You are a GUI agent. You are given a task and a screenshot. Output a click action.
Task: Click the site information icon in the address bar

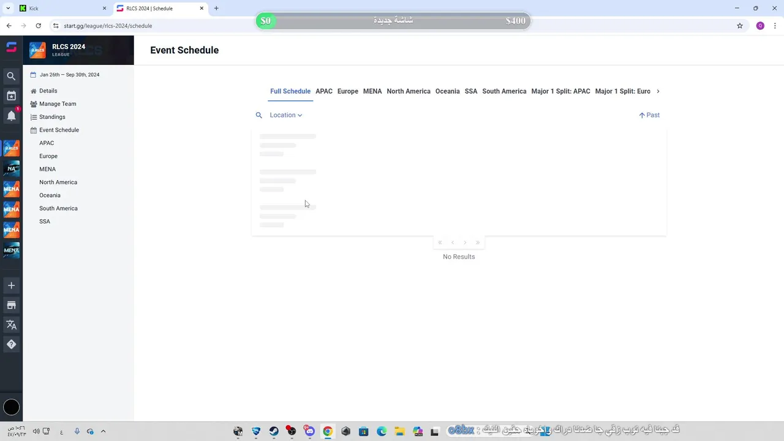(x=56, y=26)
